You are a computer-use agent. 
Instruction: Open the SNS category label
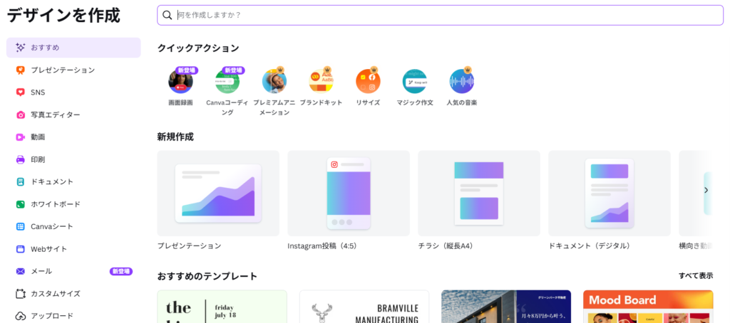point(38,92)
